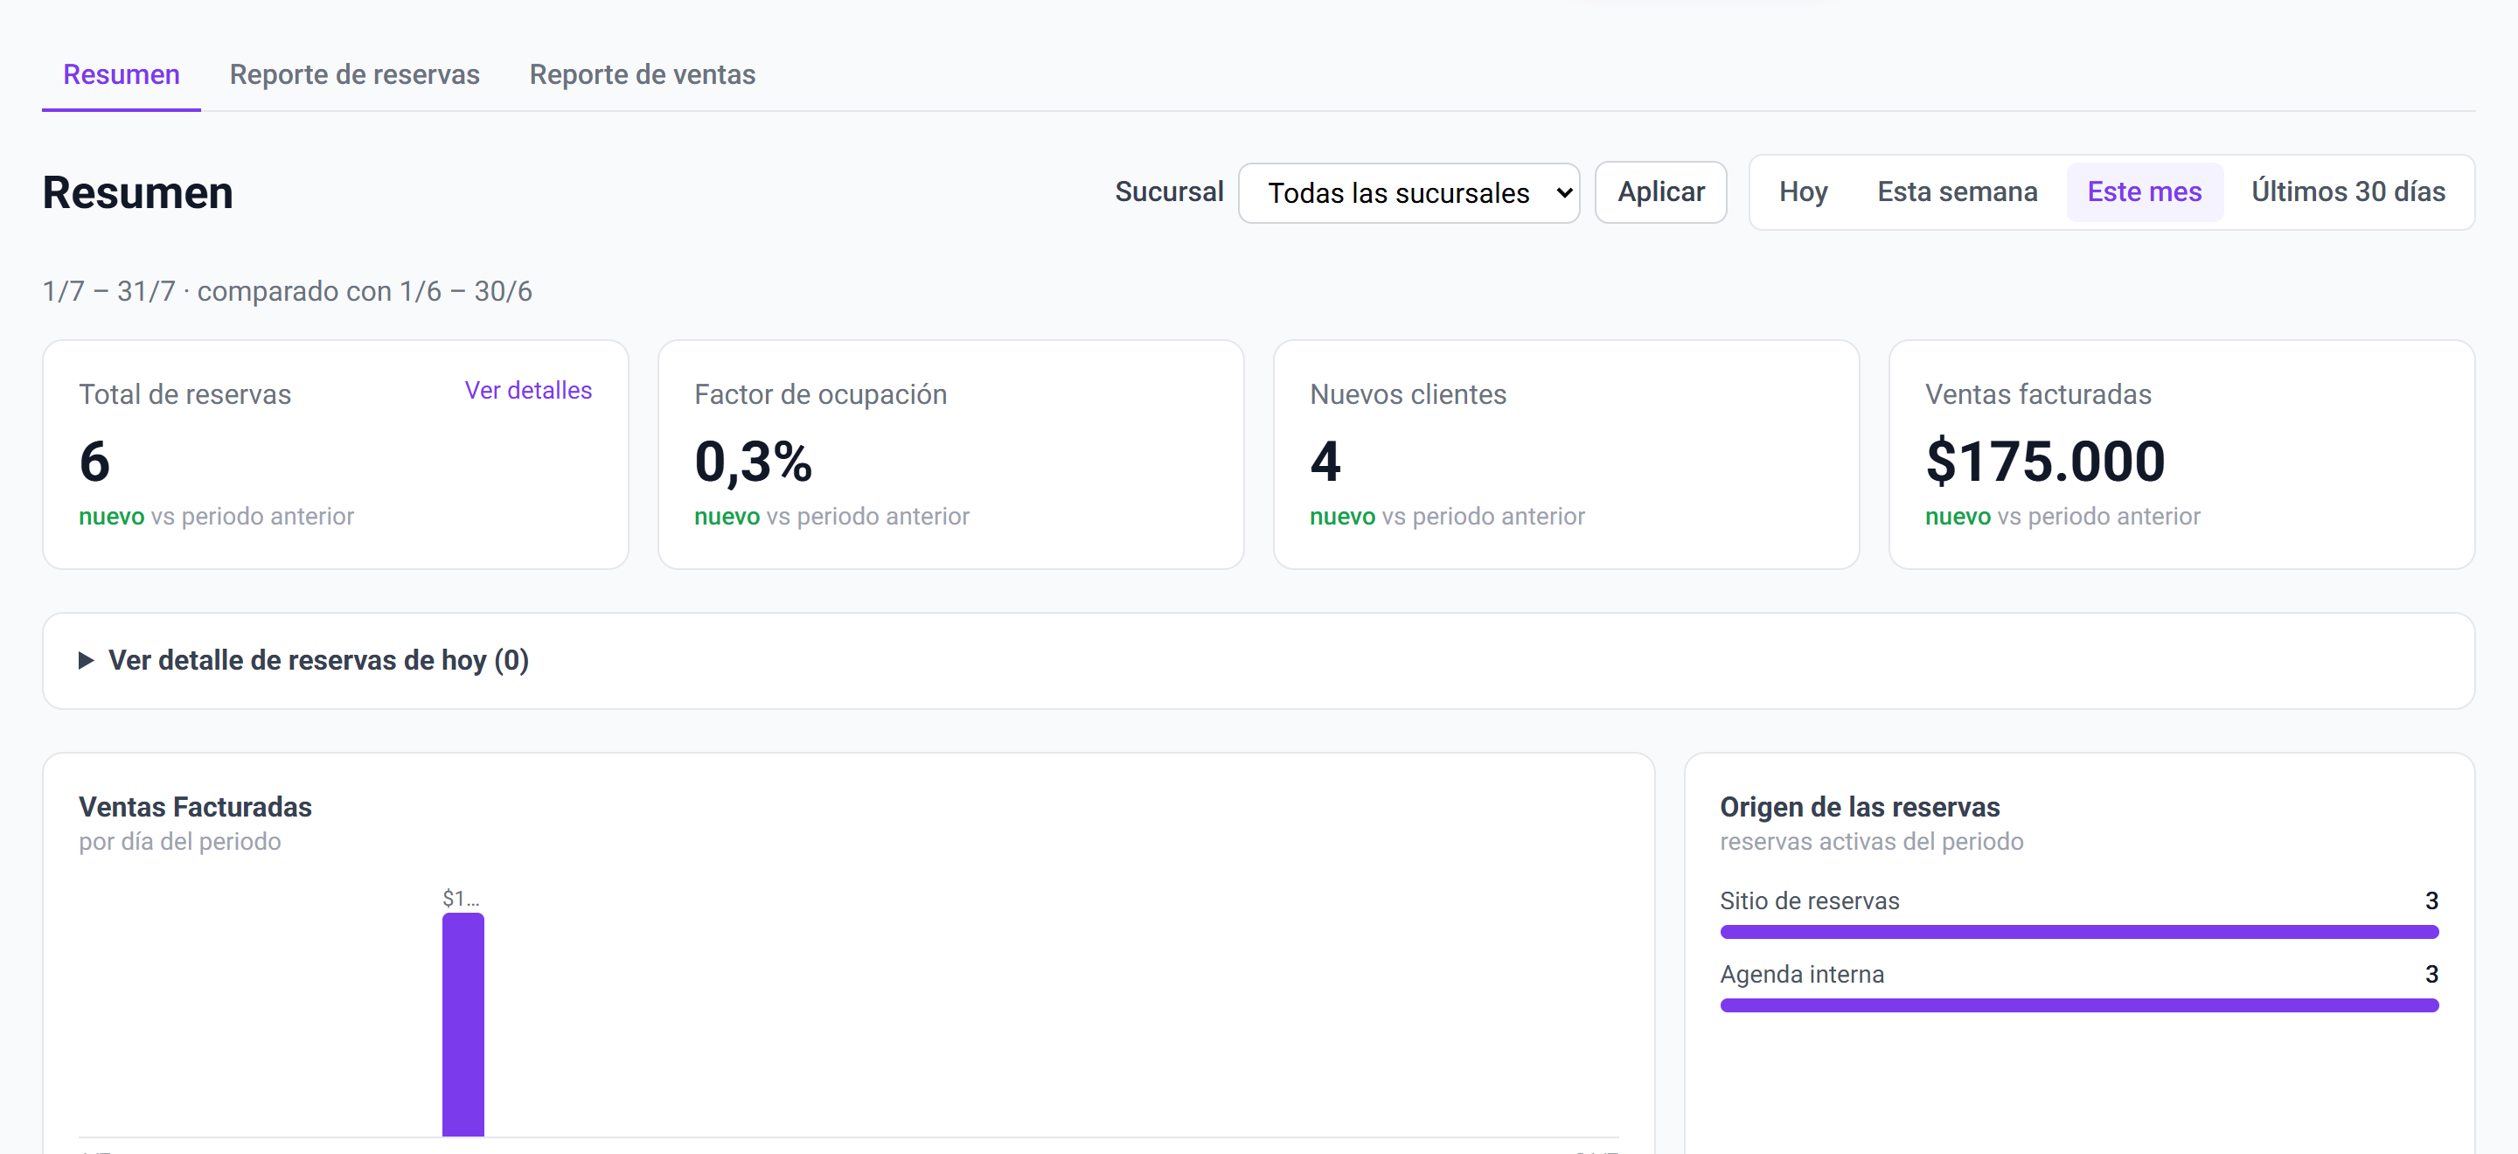The image size is (2518, 1154).
Task: Click the Sitio de reservas progress bar
Action: click(x=2078, y=931)
